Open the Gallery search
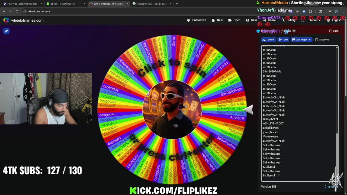 pos(288,20)
